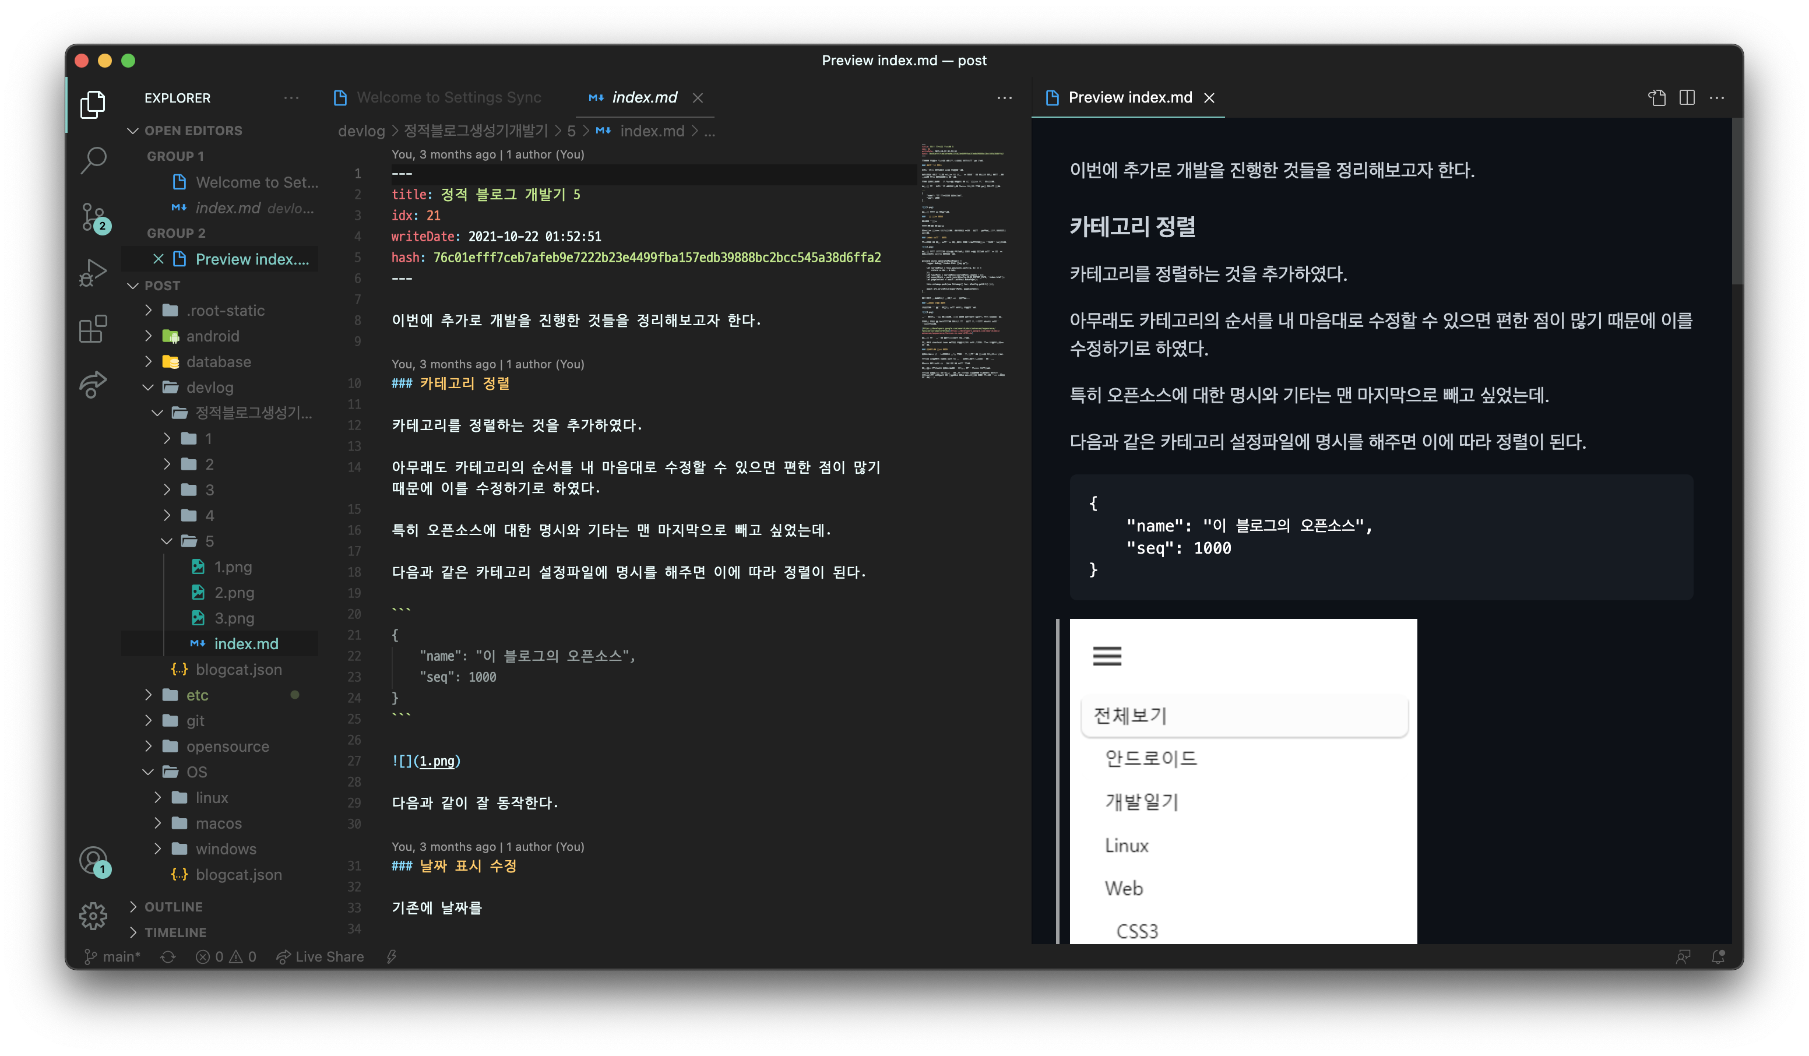Open the Live Share activity bar icon
Viewport: 1809px width, 1056px height.
(x=93, y=385)
